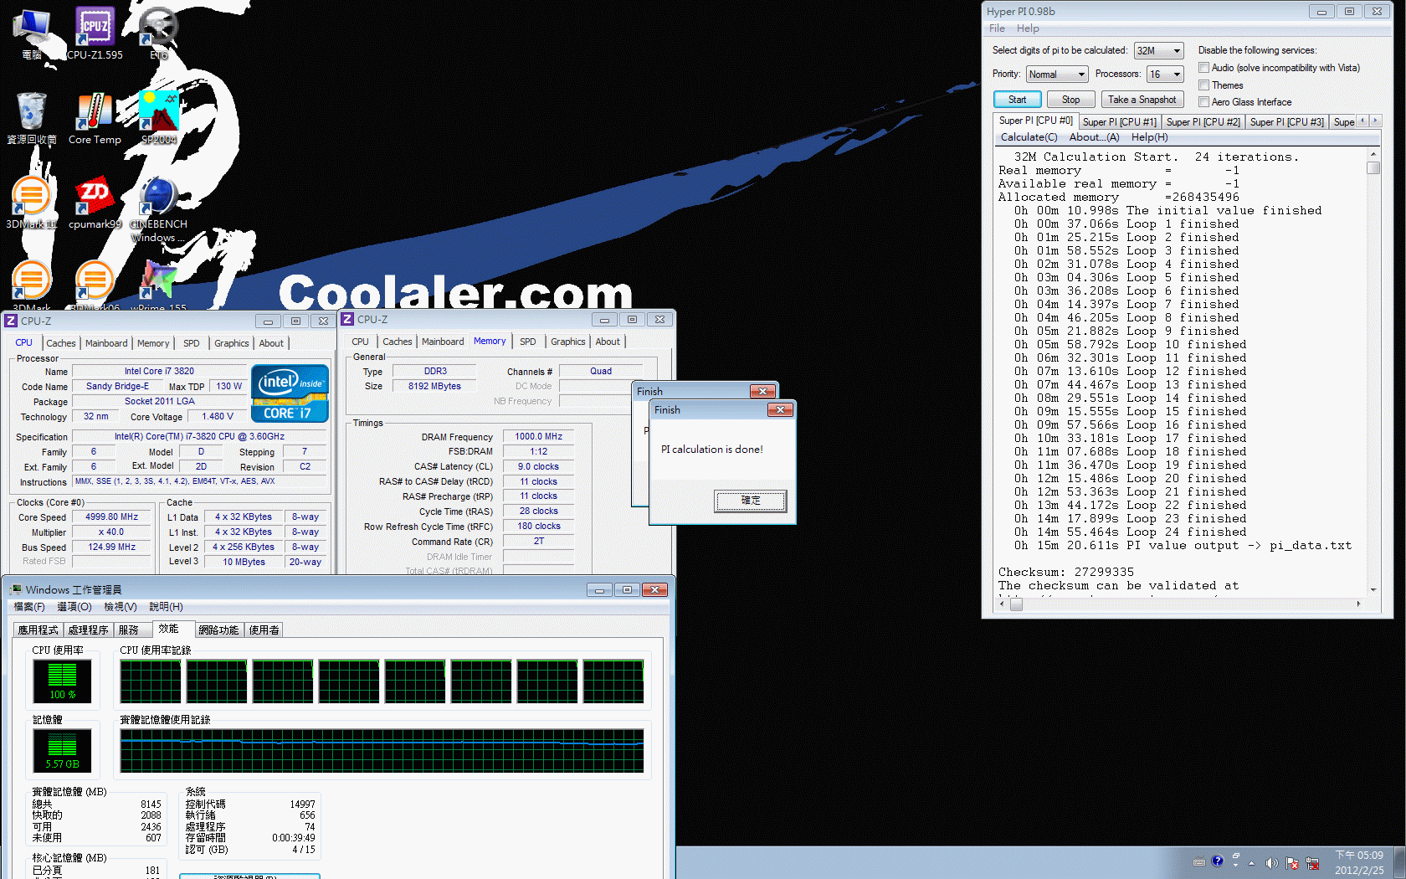Click the CPU usage 100 % gauge
Image resolution: width=1406 pixels, height=879 pixels.
[x=62, y=681]
